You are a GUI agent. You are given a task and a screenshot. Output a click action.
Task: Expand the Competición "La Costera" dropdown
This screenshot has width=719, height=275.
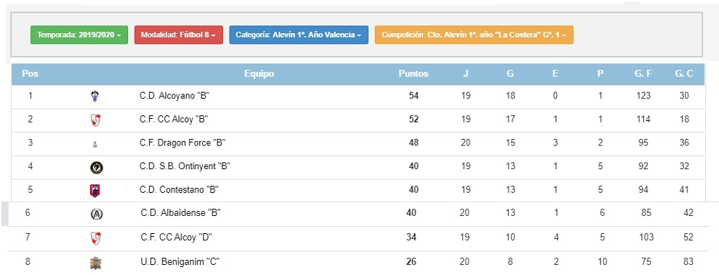click(x=474, y=35)
